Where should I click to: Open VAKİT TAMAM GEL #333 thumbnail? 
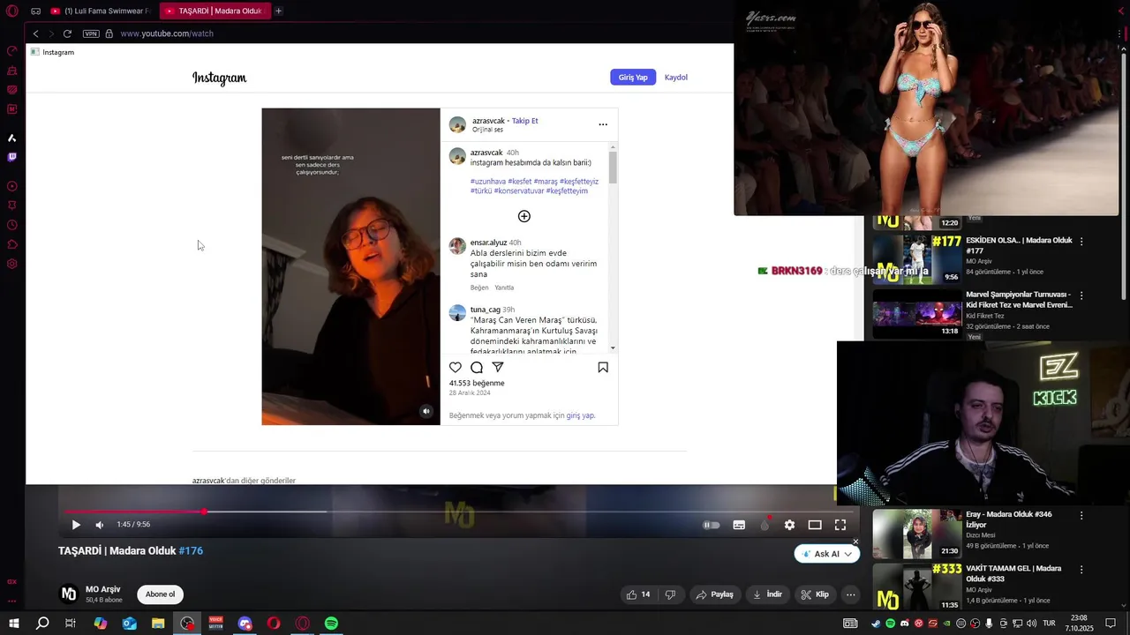[x=916, y=587]
